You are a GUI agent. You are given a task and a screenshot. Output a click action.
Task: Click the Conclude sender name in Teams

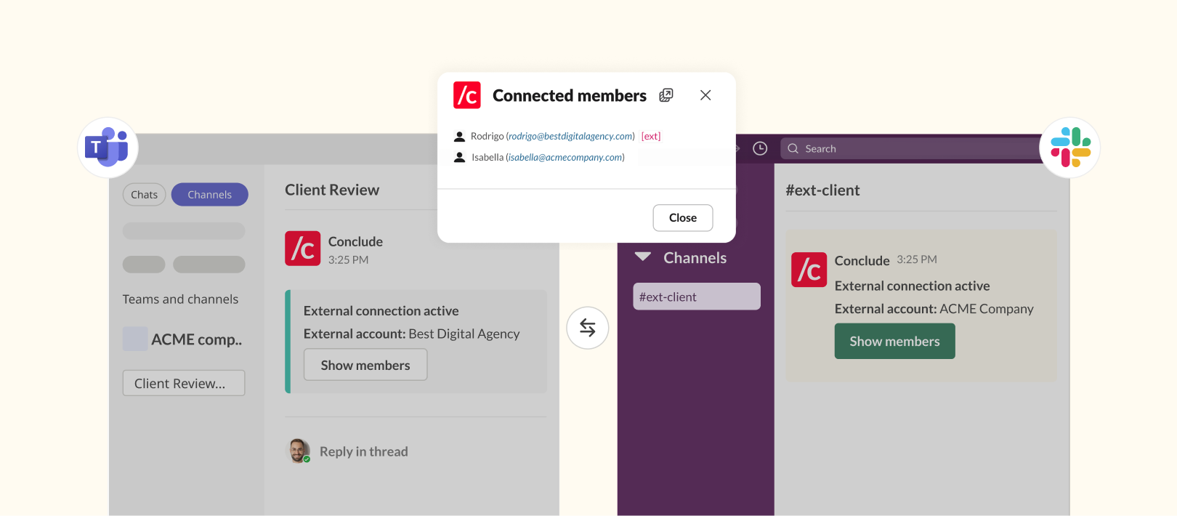[x=355, y=241]
